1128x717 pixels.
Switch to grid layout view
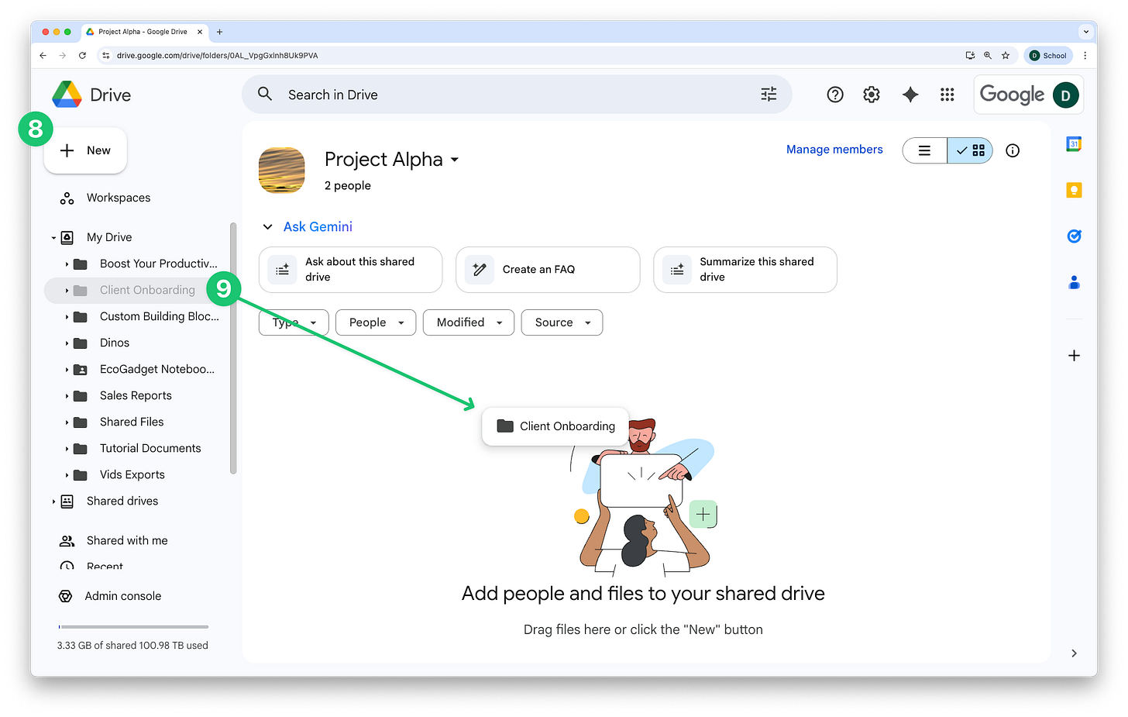970,150
